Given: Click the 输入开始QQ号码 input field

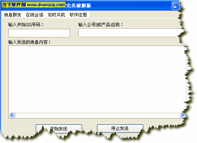Looking at the screenshot, I should click(39, 33).
